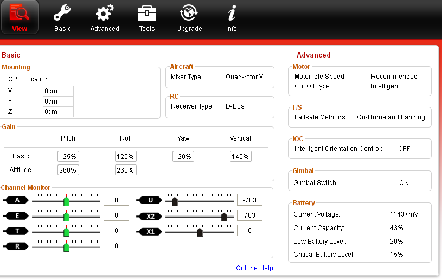Click the channel U slider handle
Viewport: 442px width, 279px height.
[x=175, y=201]
